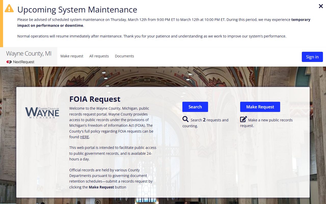Click the 'Make a new public records request' text
The width and height of the screenshot is (326, 204).
click(266, 123)
